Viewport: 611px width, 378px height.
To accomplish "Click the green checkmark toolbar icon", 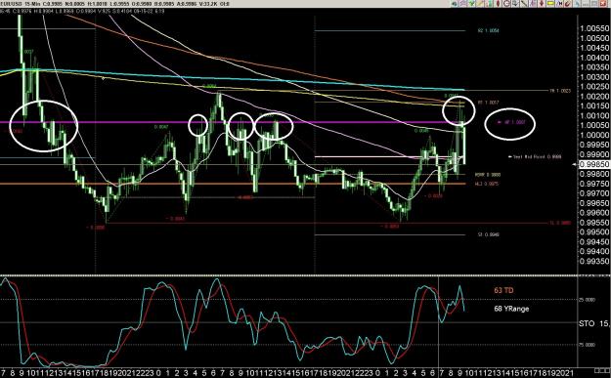I will tap(471, 4).
